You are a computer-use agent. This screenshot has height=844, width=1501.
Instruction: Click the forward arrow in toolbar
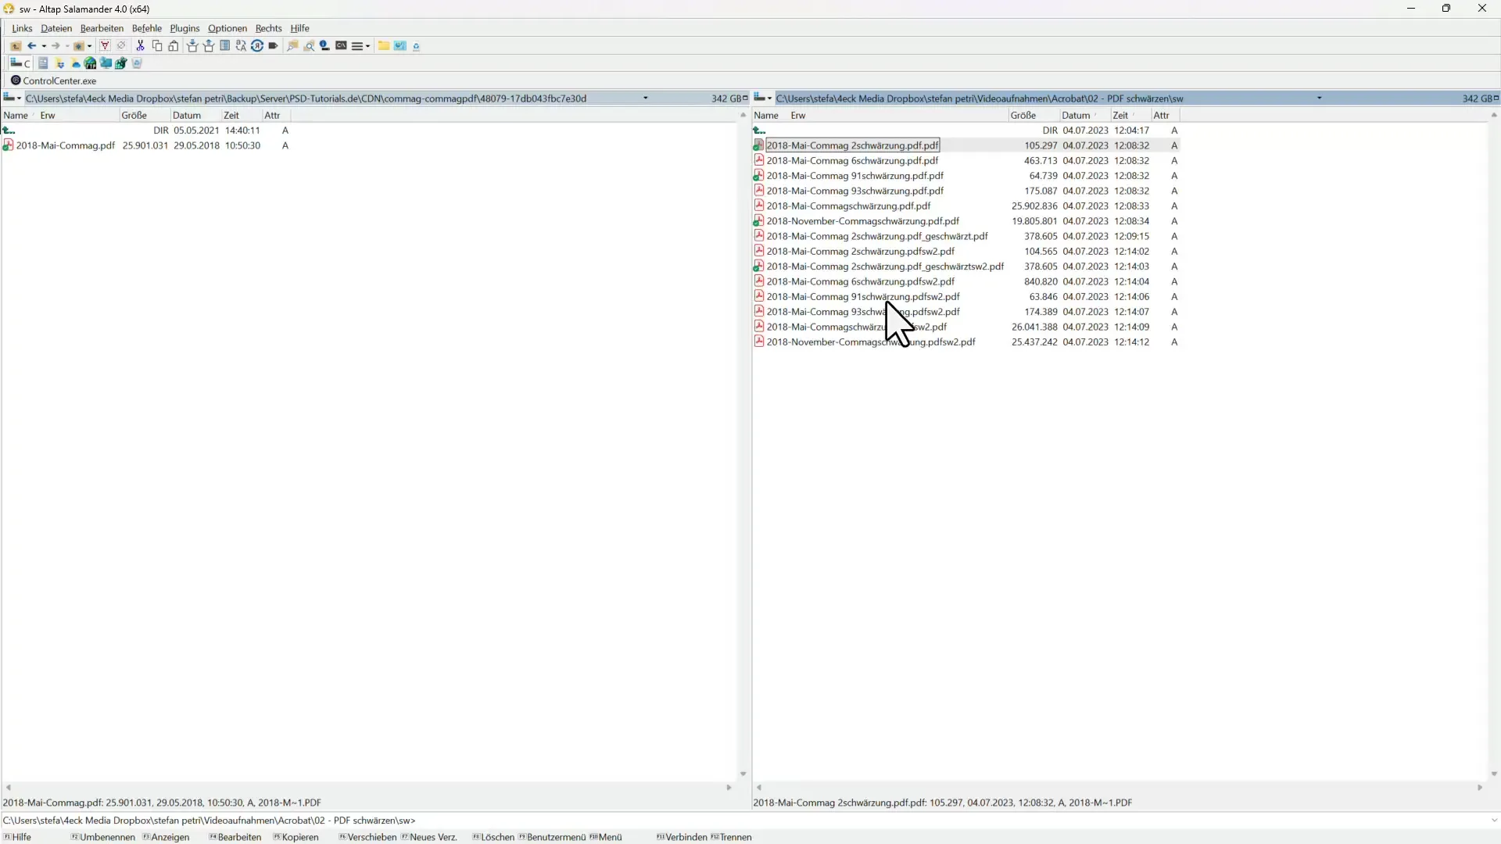tap(56, 46)
